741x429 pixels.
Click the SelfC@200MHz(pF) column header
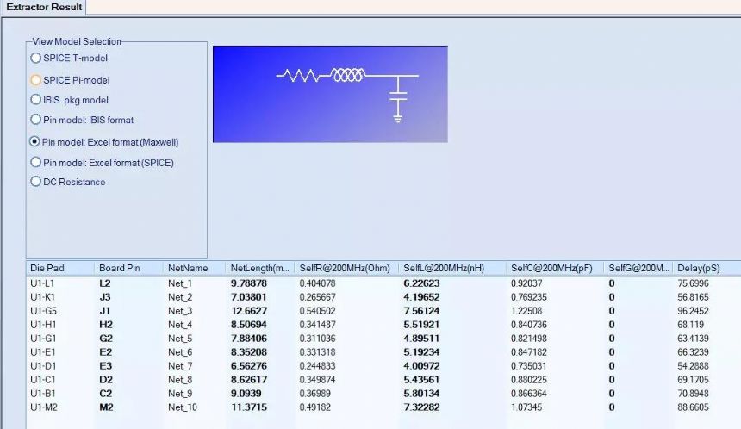(554, 269)
